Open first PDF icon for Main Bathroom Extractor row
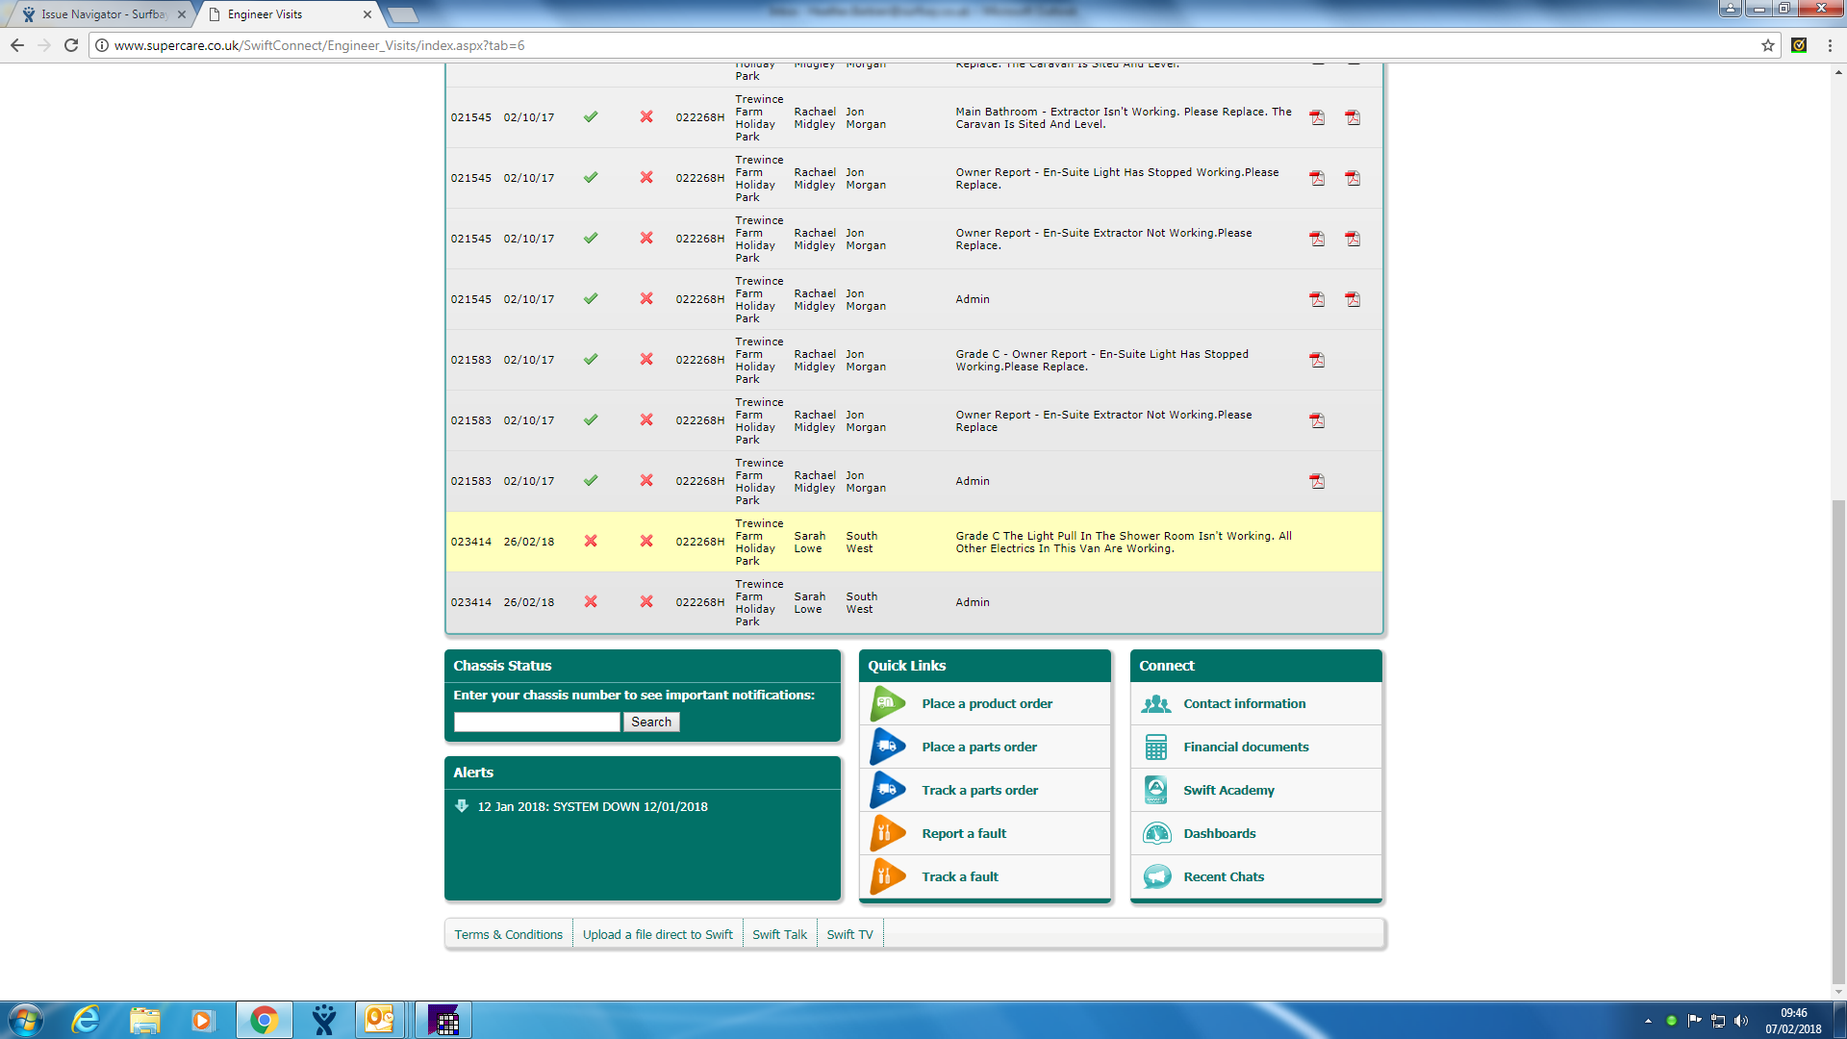This screenshot has width=1847, height=1039. [1317, 117]
